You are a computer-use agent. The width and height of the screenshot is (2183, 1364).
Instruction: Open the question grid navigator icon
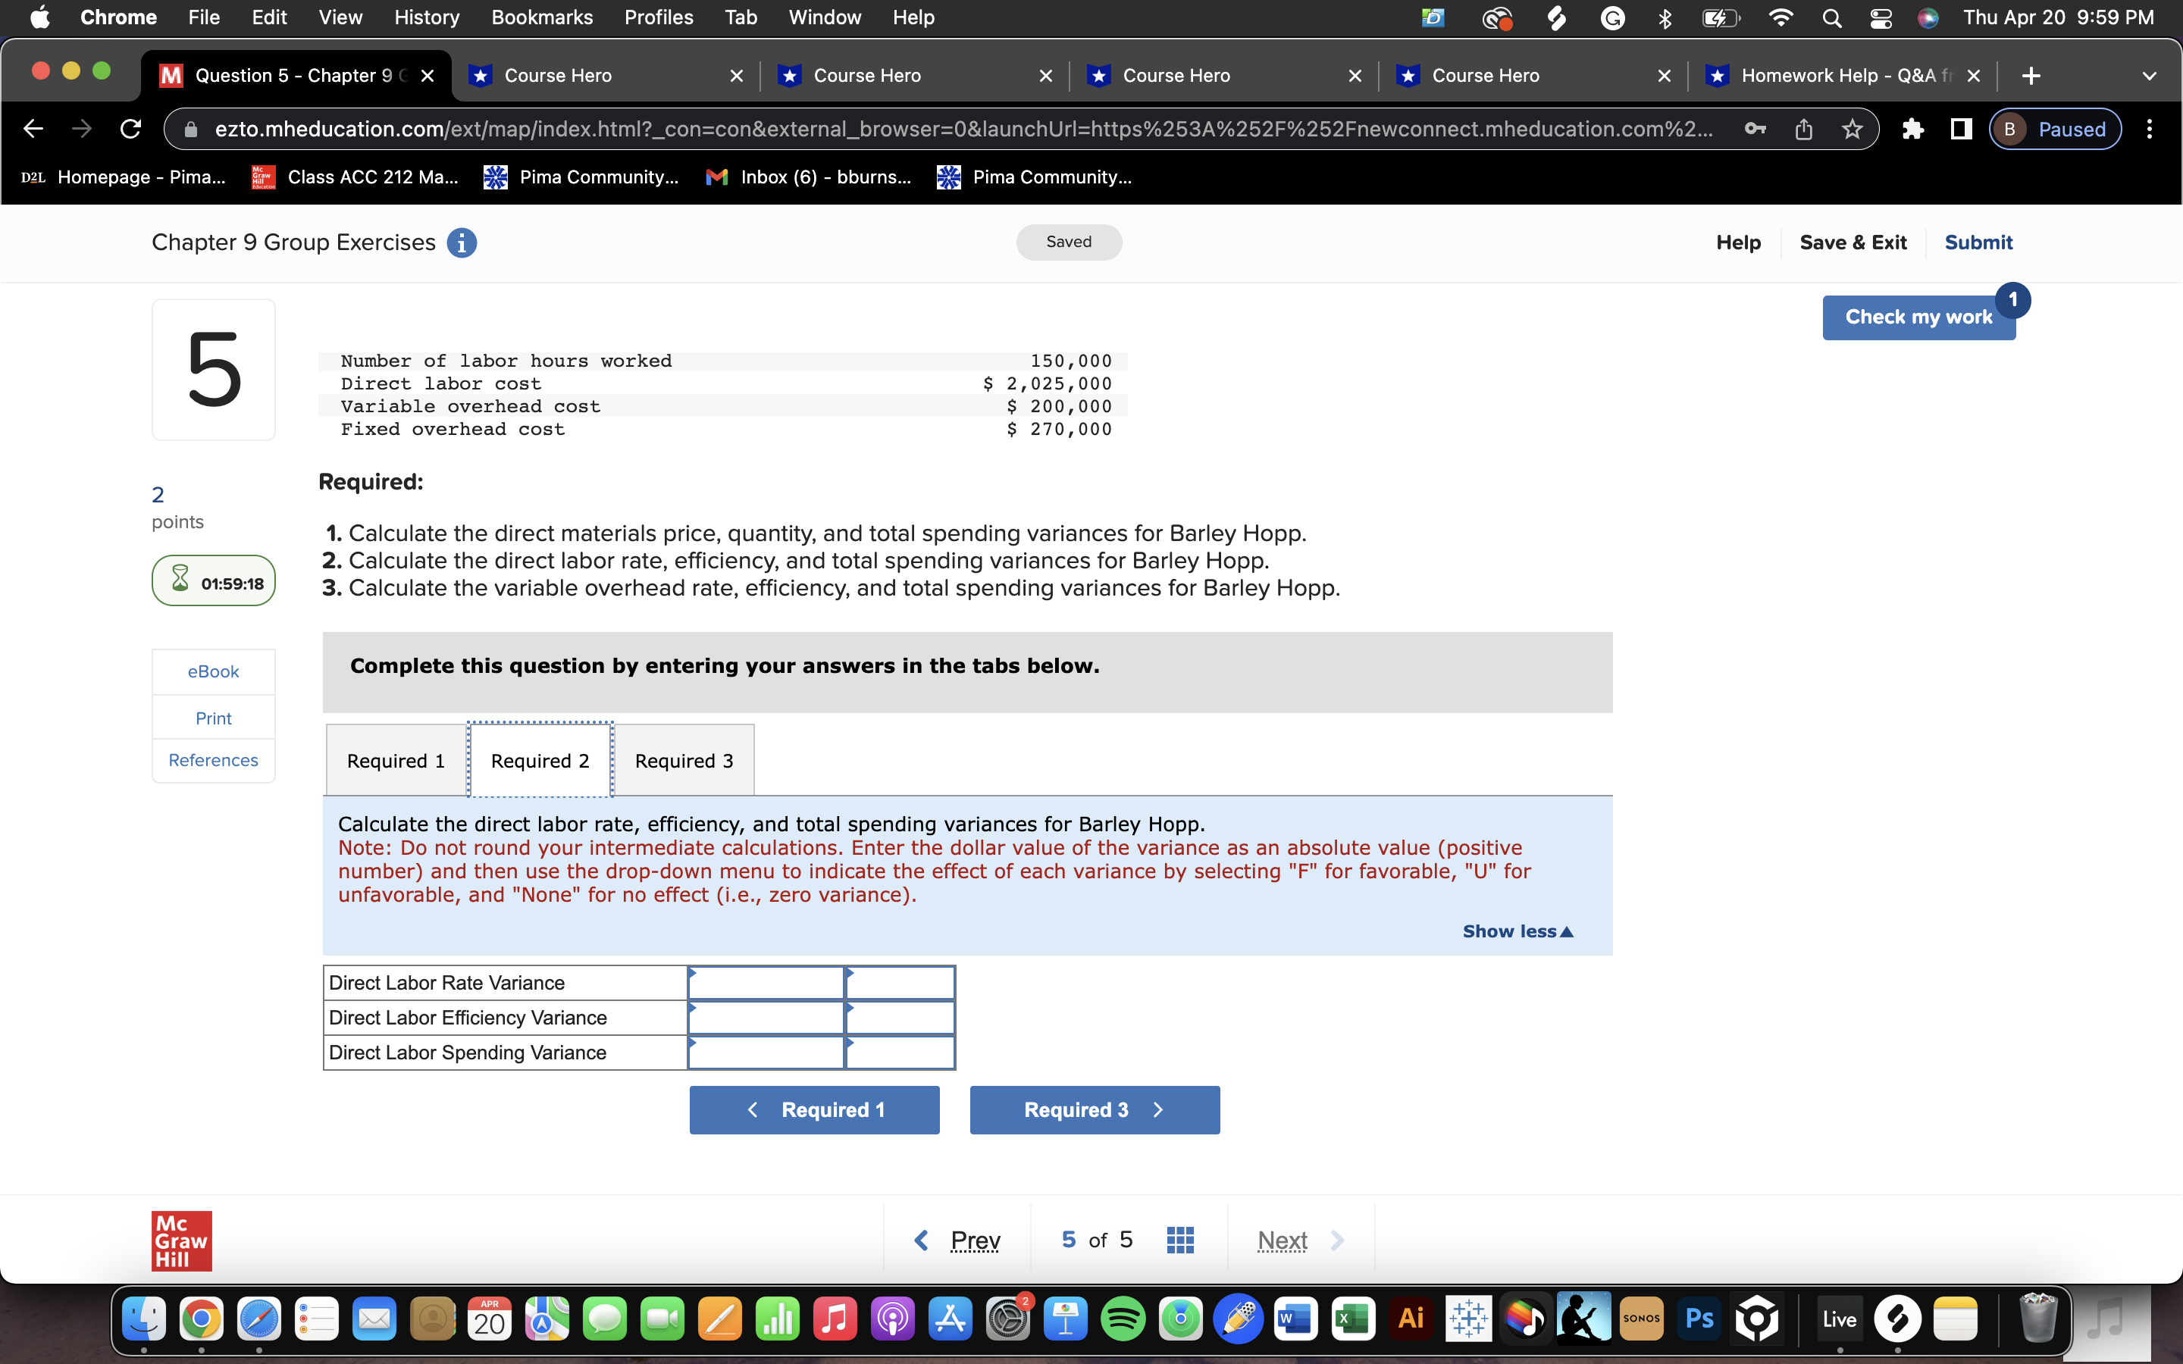pyautogui.click(x=1180, y=1240)
